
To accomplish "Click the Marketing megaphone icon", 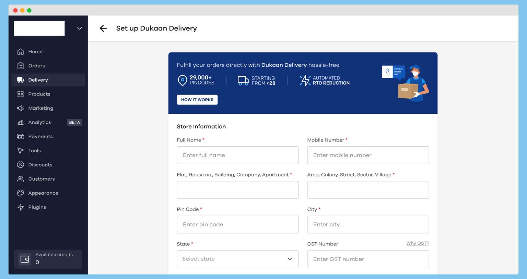I will pyautogui.click(x=21, y=108).
